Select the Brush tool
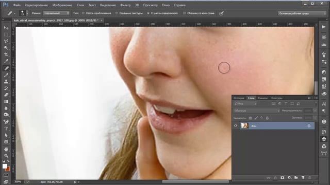Image resolution: width=330 pixels, height=185 pixels. pyautogui.click(x=6, y=75)
